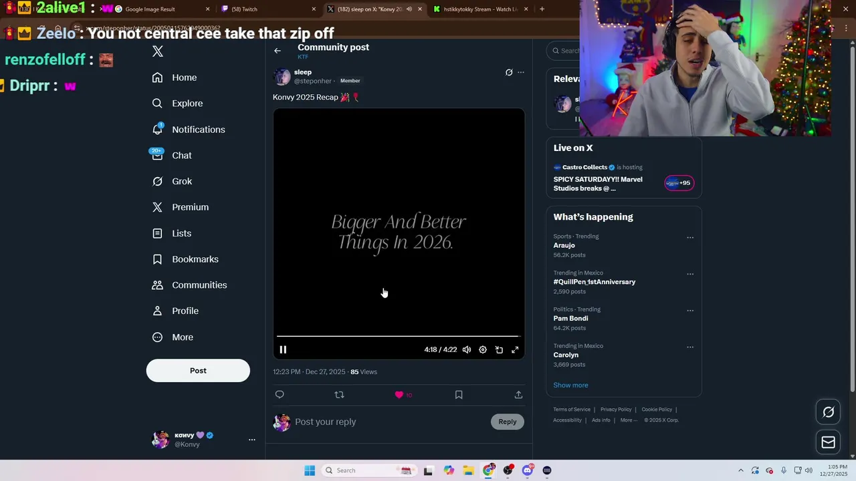This screenshot has width=856, height=481.
Task: Click the X search box
Action: (564, 51)
